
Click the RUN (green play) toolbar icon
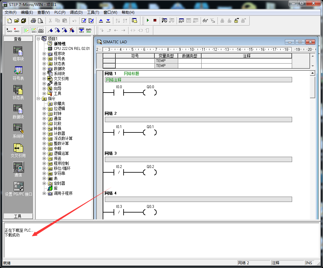click(x=148, y=21)
